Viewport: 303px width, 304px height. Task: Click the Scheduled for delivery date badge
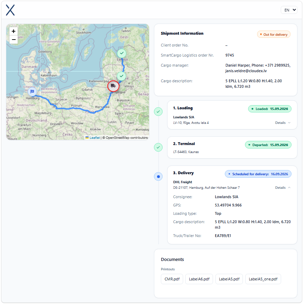[x=258, y=174]
